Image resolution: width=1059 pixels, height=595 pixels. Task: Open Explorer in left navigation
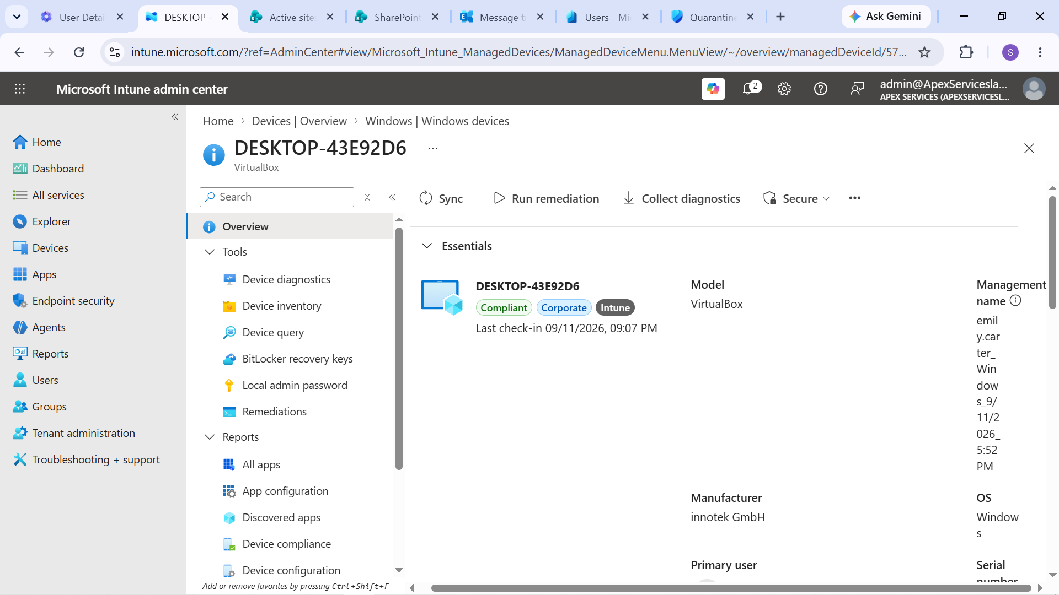51,221
